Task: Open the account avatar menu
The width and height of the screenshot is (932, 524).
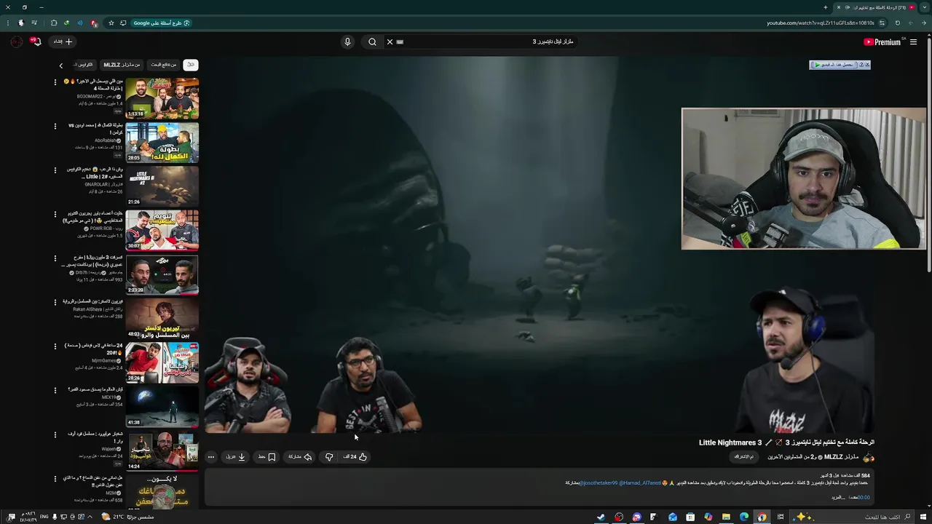Action: point(17,41)
